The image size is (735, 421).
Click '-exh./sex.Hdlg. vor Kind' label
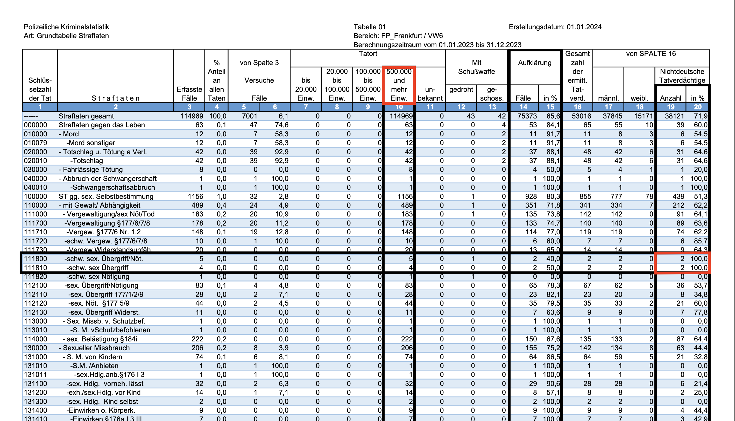point(103,392)
